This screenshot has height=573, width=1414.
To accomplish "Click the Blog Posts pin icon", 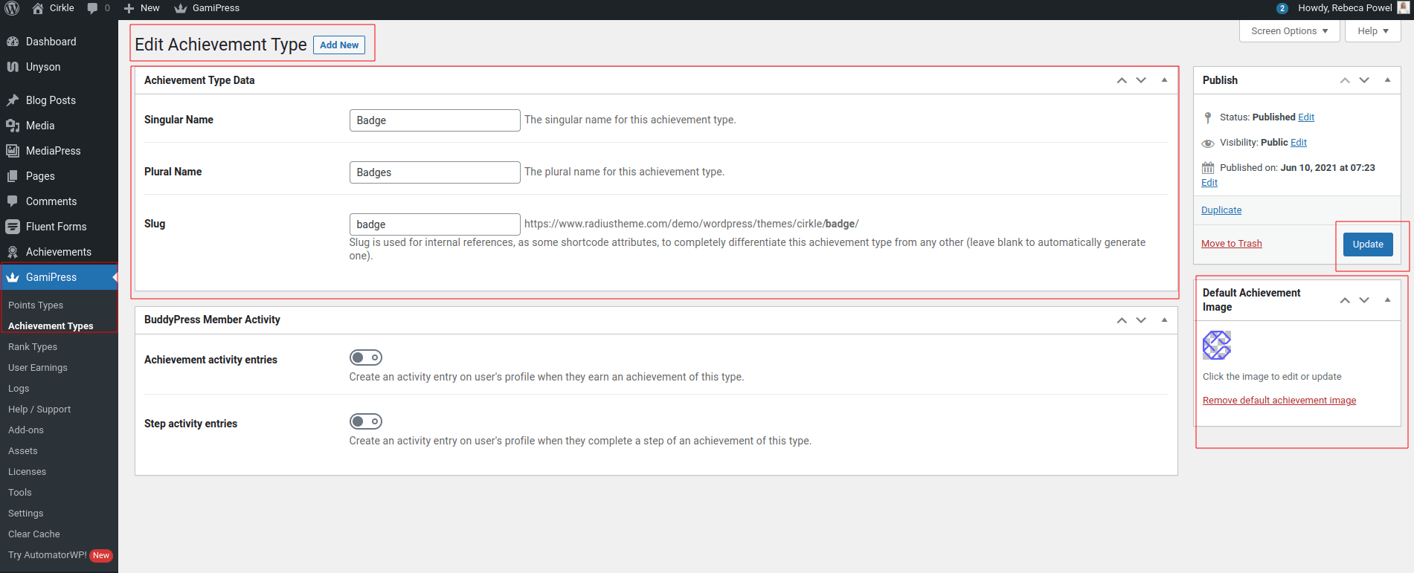I will 13,100.
